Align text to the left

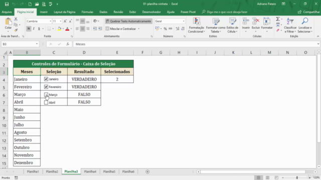[x=77, y=29]
